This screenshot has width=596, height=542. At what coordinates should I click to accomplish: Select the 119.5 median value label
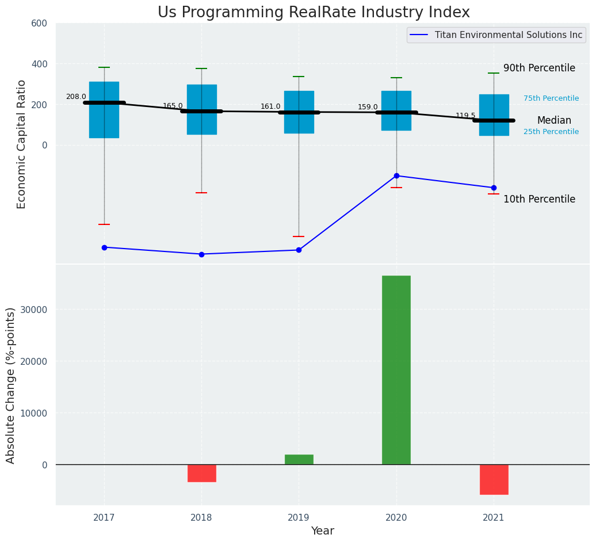(465, 116)
